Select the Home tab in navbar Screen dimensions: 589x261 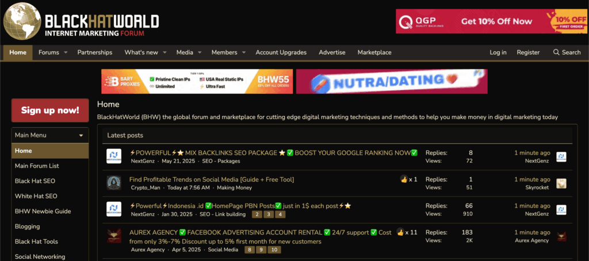coord(18,52)
